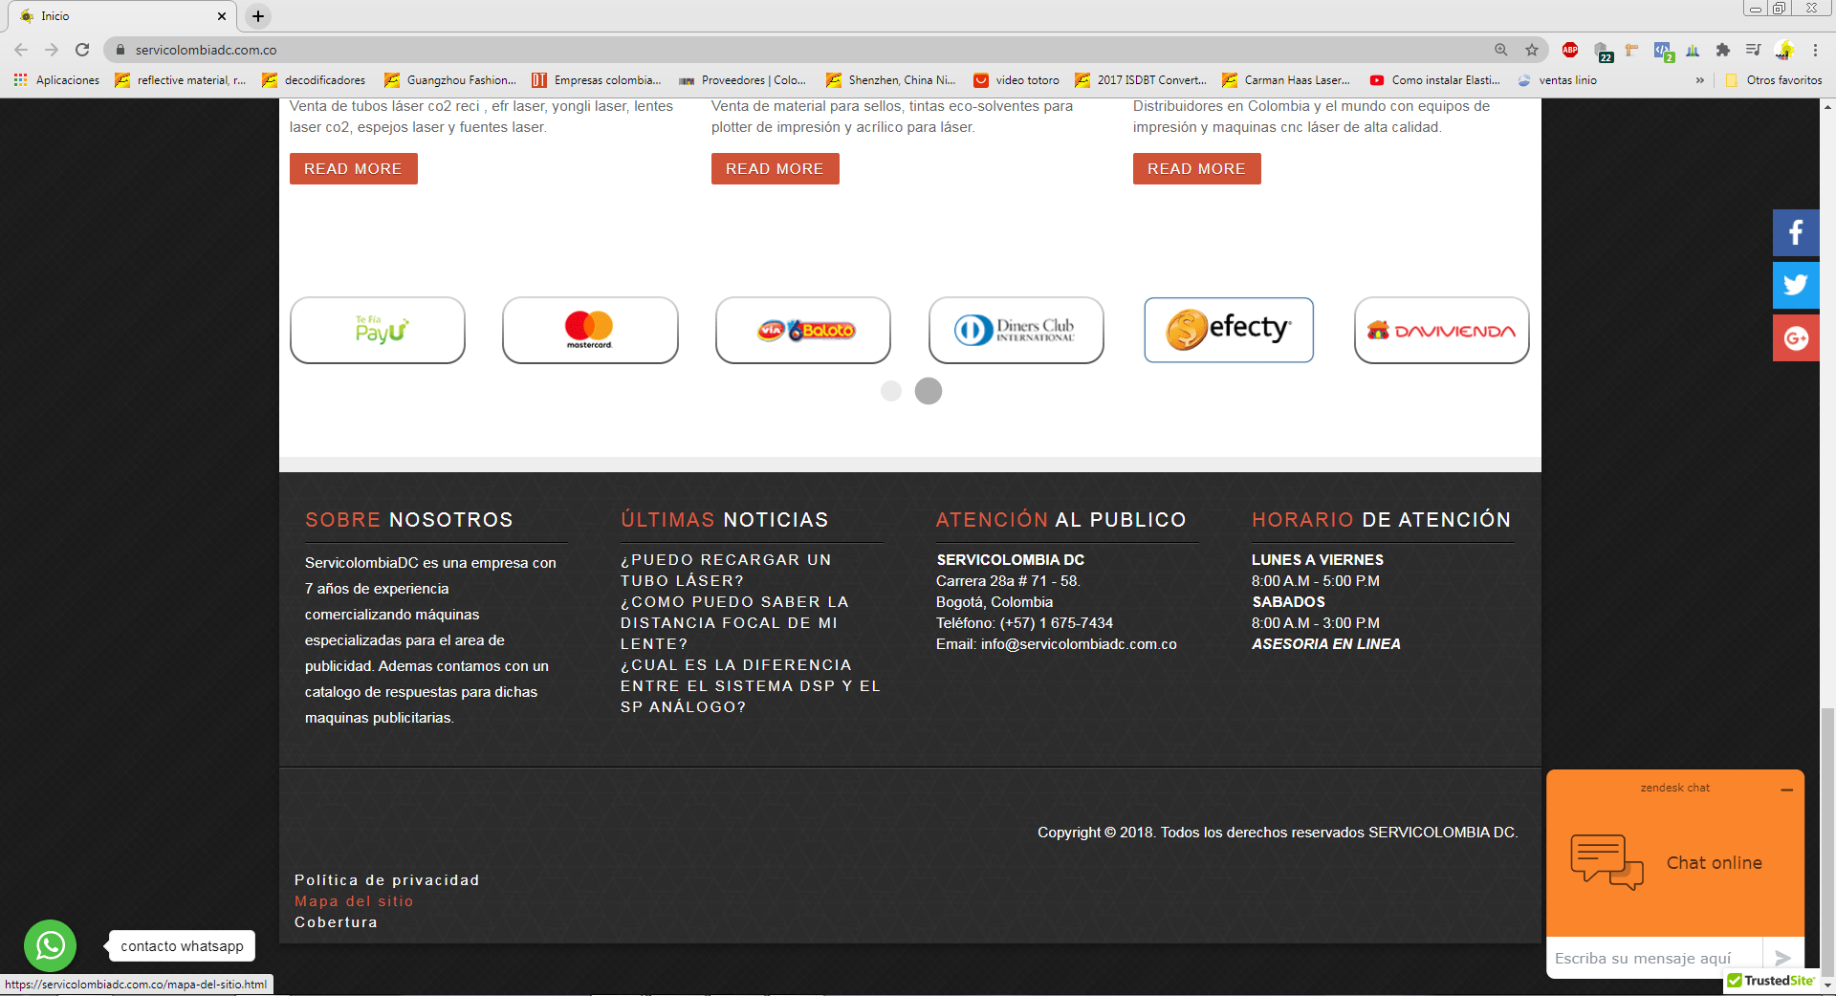Open the Twitter social sidebar icon
This screenshot has width=1836, height=996.
point(1796,285)
